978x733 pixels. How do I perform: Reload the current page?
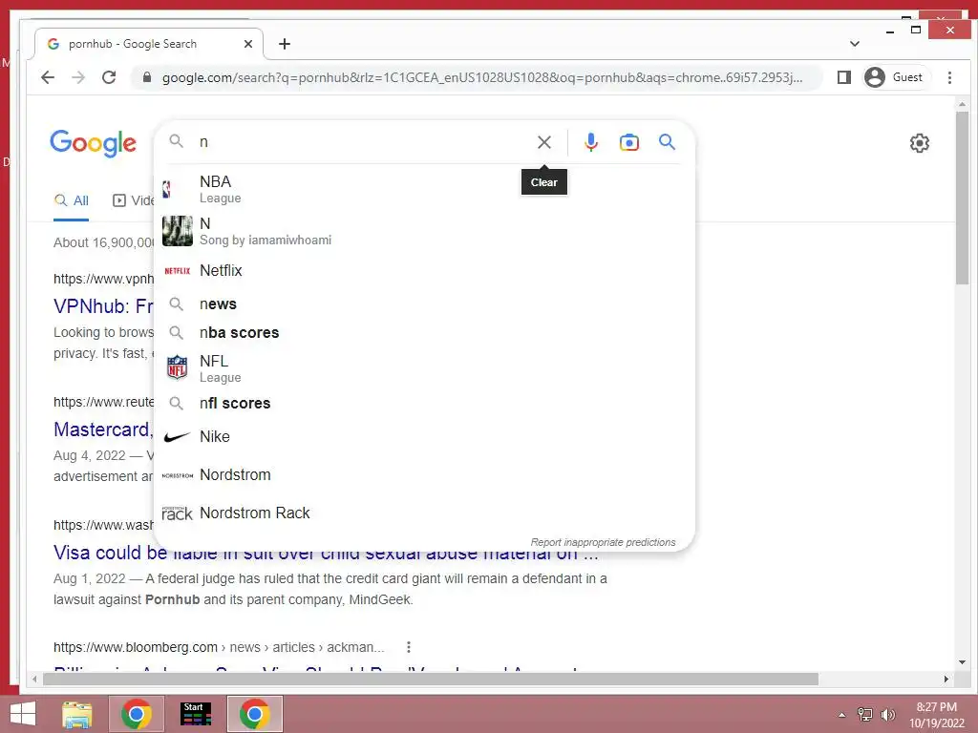coord(109,77)
